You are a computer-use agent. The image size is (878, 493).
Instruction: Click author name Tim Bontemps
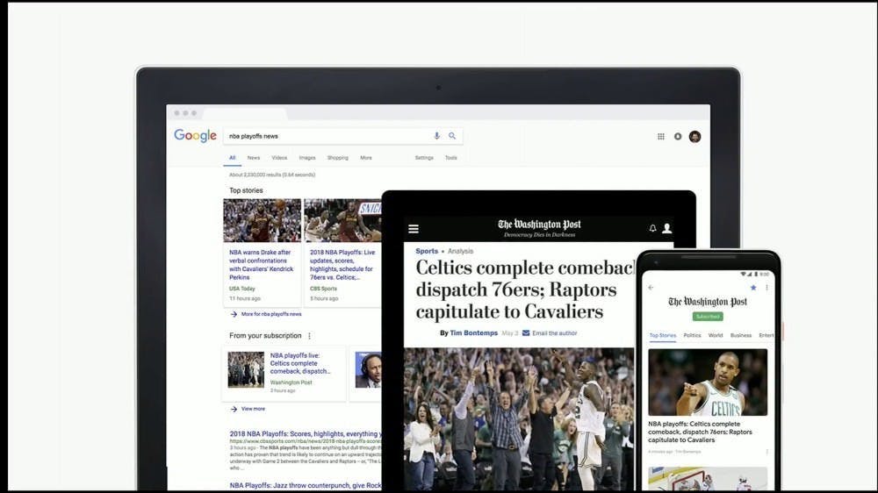click(474, 333)
